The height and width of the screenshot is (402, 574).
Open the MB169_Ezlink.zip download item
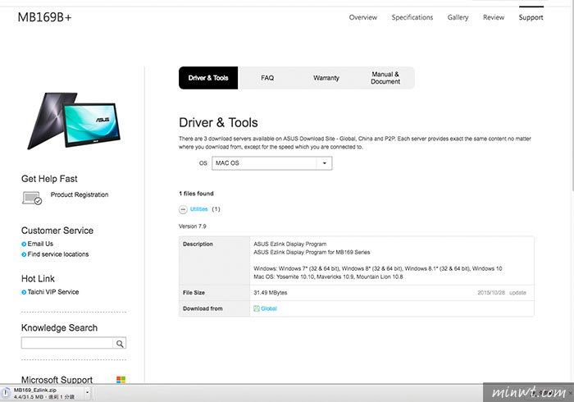(x=44, y=393)
